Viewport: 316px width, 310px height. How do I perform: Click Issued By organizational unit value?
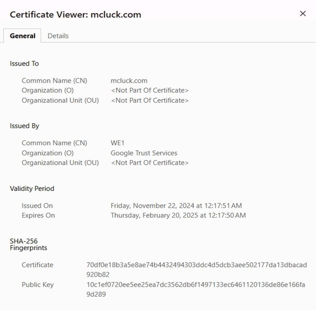pyautogui.click(x=149, y=162)
